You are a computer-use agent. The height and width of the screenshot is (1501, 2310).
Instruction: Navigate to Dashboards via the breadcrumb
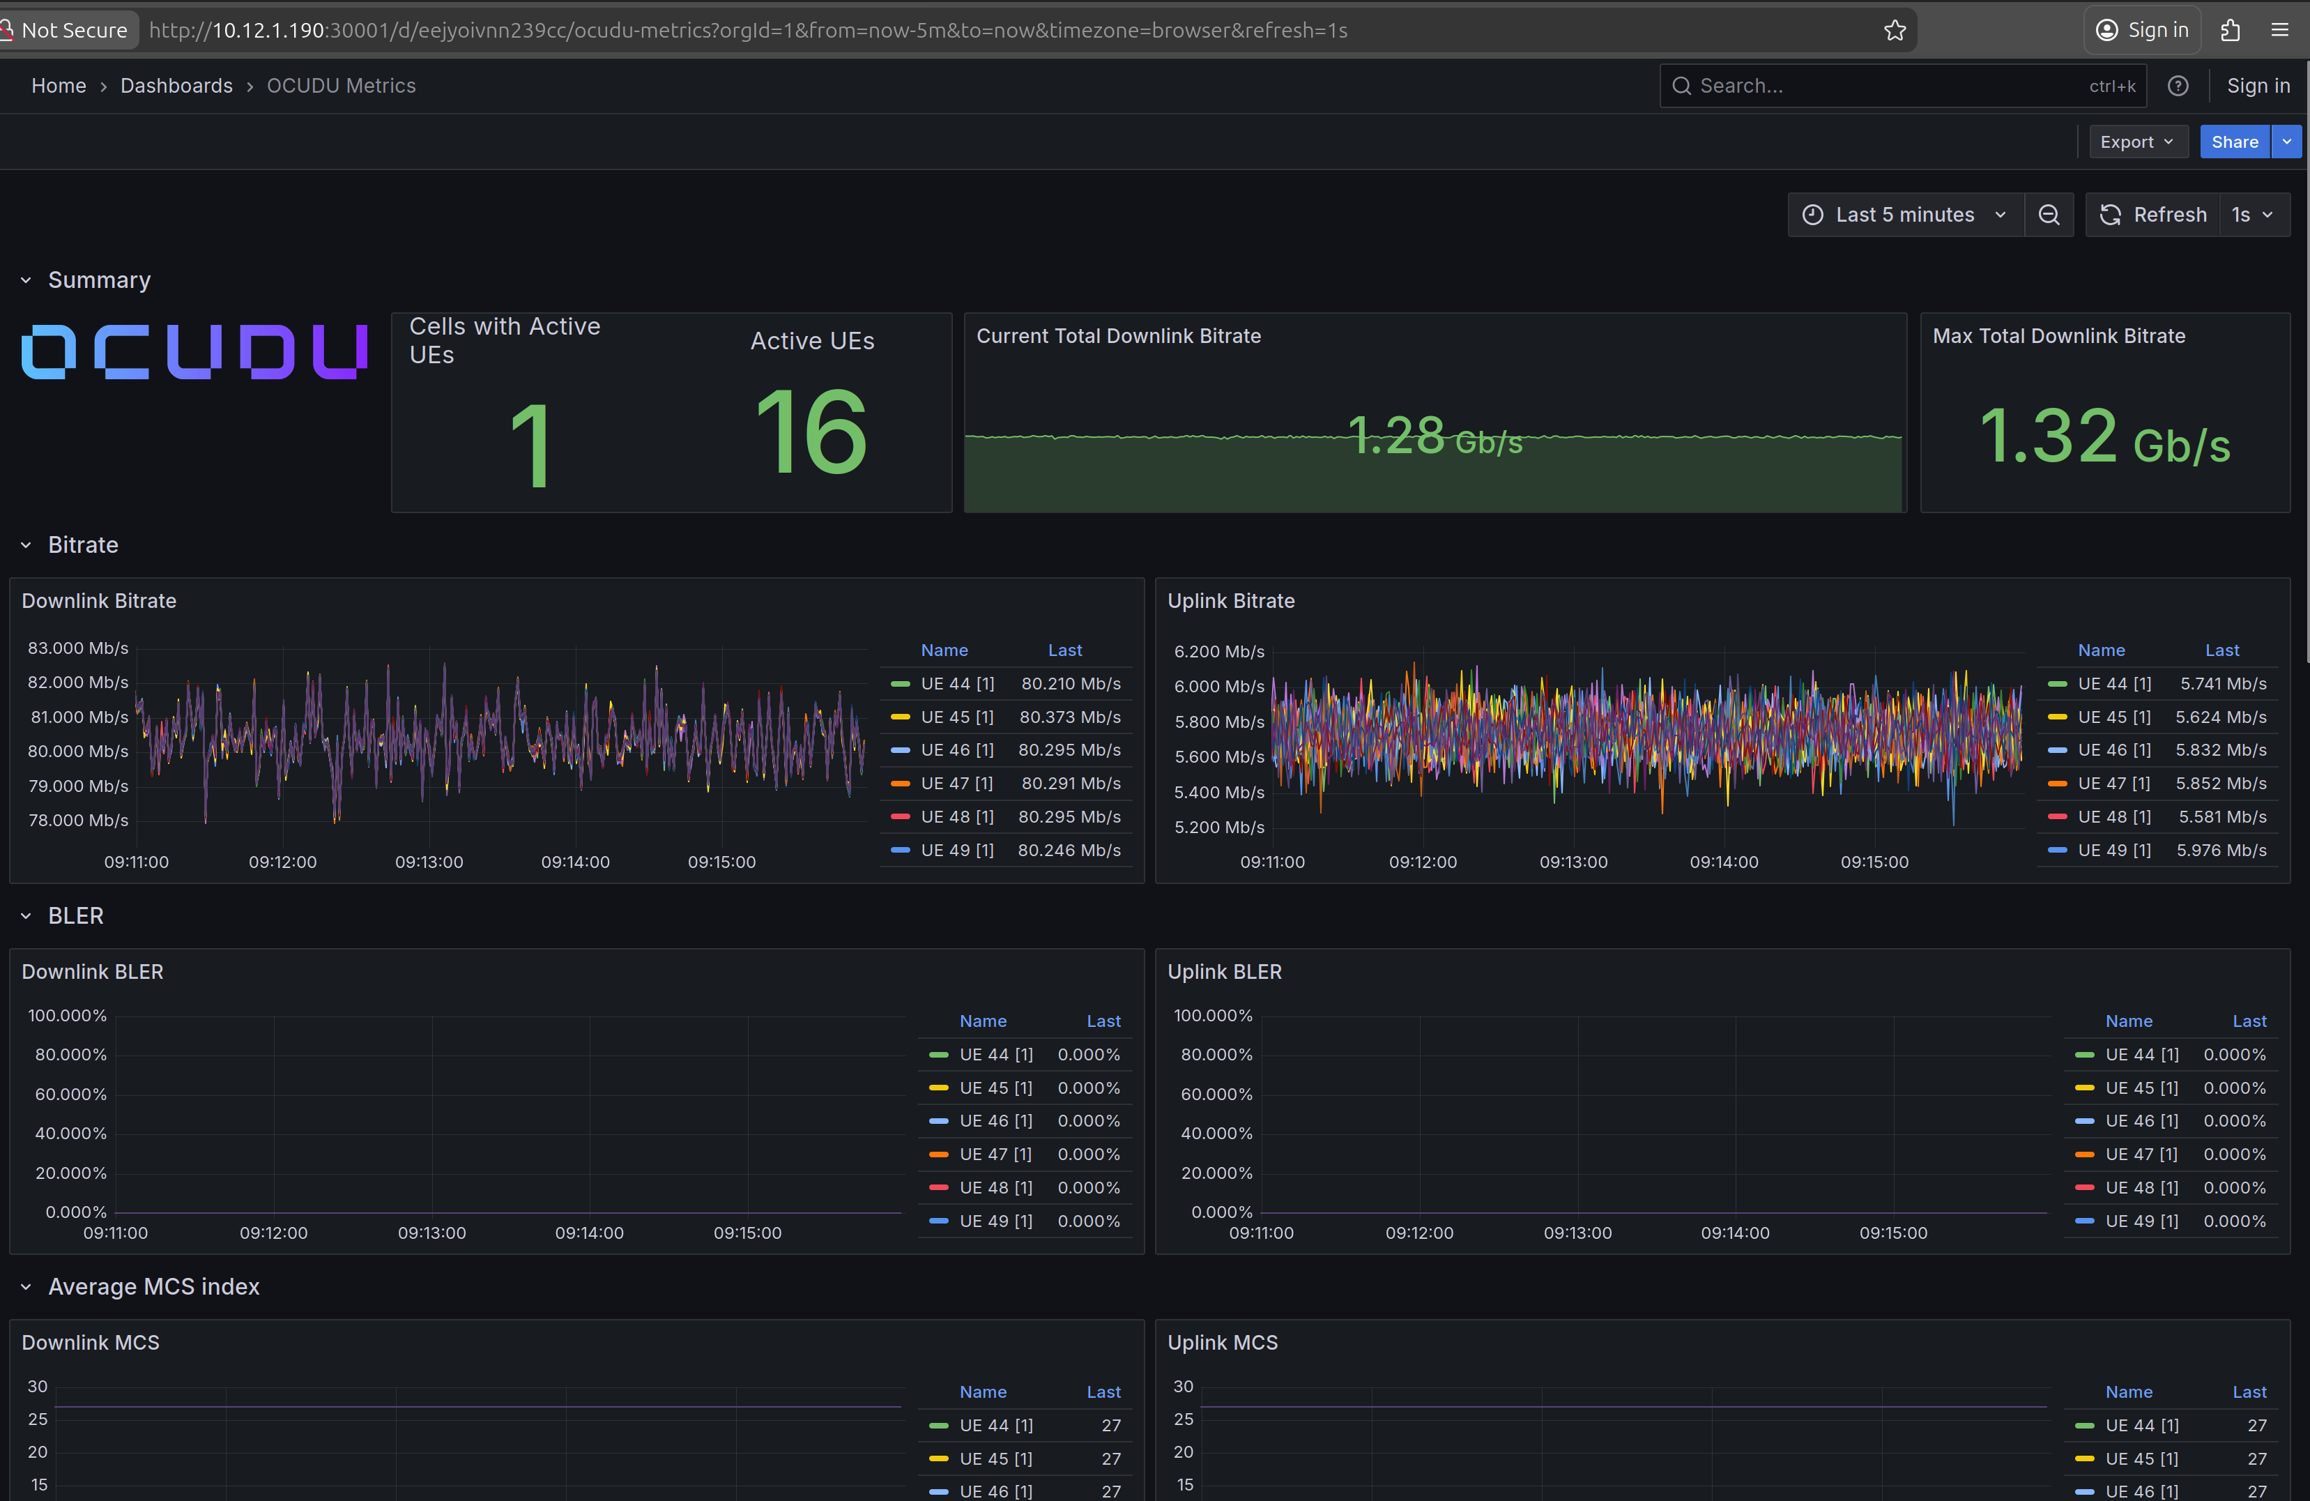[176, 86]
